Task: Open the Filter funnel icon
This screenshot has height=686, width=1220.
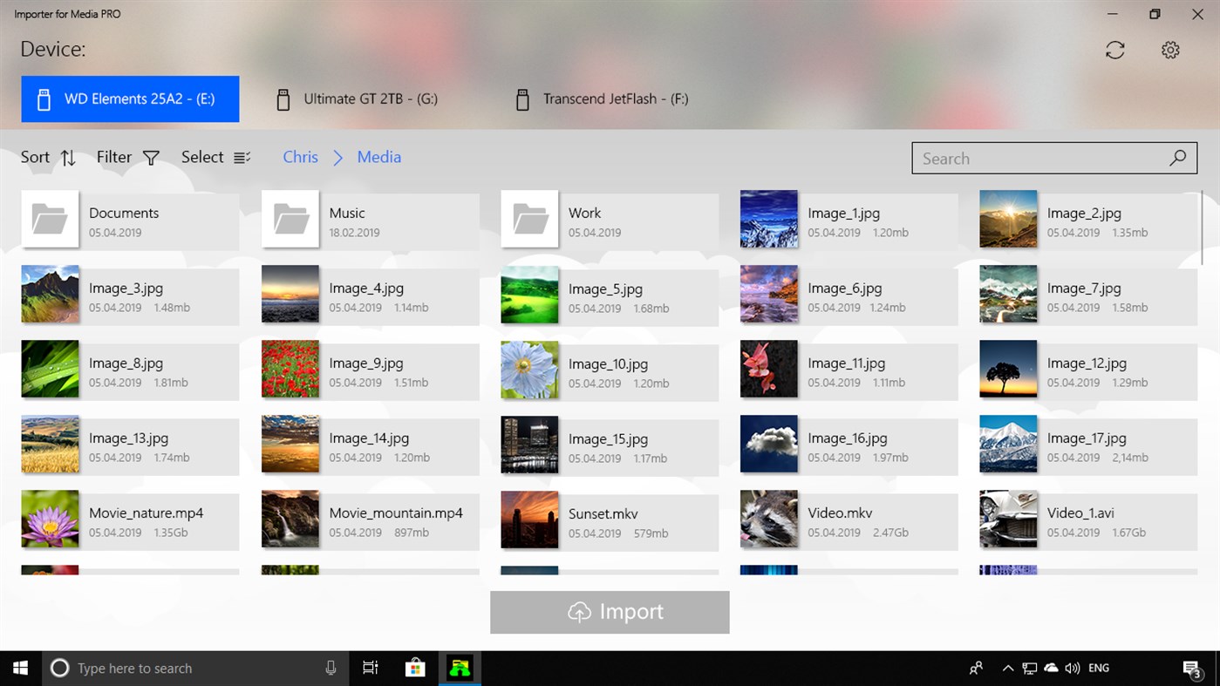Action: click(x=150, y=158)
